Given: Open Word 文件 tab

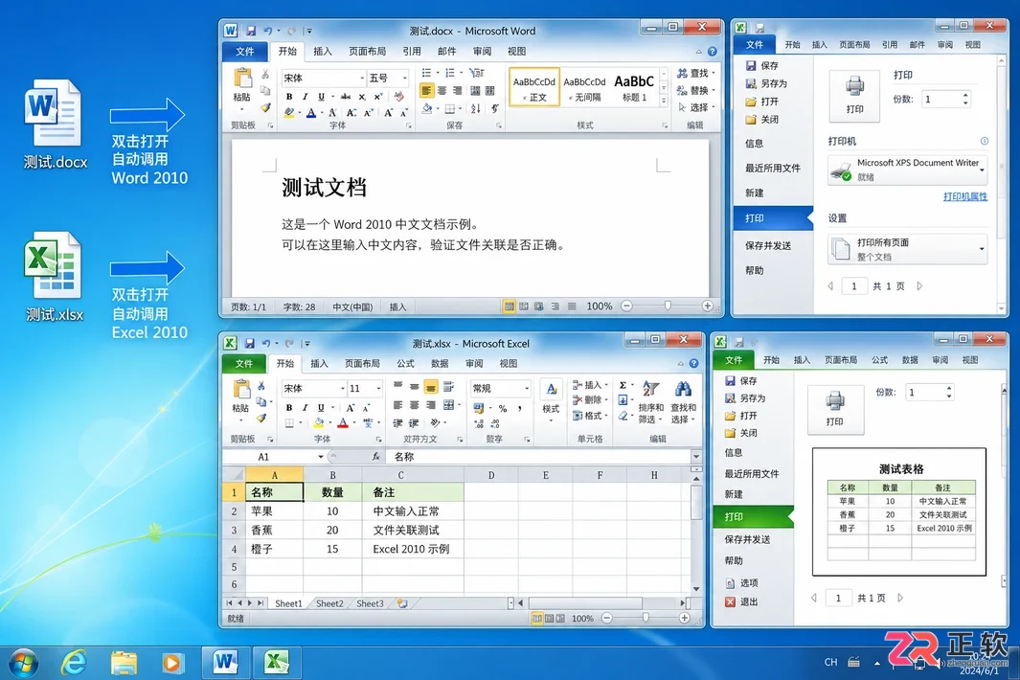Looking at the screenshot, I should tap(244, 52).
